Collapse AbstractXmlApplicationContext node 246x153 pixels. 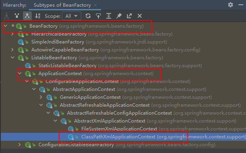pyautogui.click(x=56, y=121)
